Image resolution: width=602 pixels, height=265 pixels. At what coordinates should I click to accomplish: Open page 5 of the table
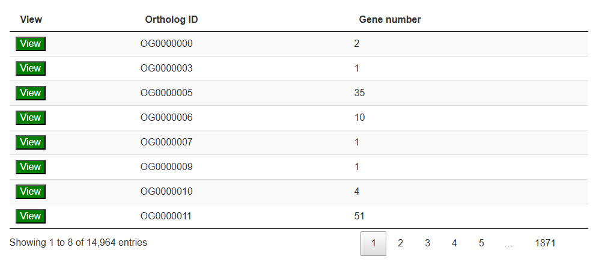[x=481, y=243]
